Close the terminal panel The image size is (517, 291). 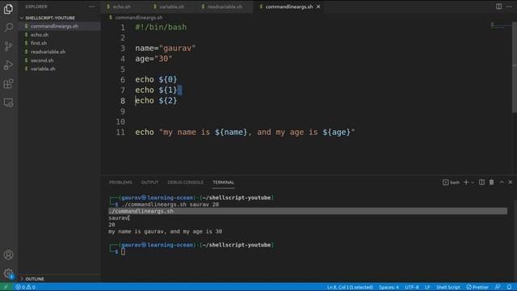[511, 182]
